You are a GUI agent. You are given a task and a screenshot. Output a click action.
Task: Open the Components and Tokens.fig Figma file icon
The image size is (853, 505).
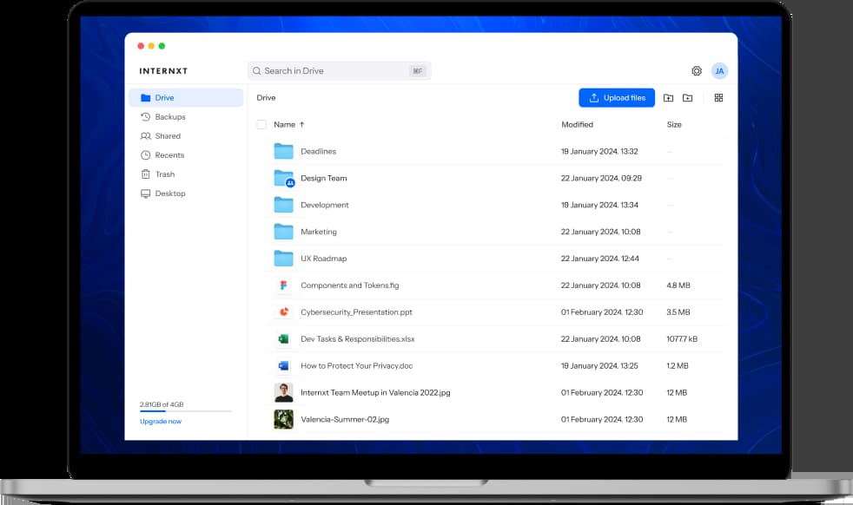click(283, 285)
